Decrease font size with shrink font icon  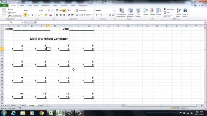pyautogui.click(x=52, y=11)
